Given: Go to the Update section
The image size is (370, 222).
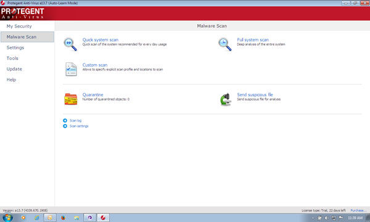Looking at the screenshot, I should point(14,69).
